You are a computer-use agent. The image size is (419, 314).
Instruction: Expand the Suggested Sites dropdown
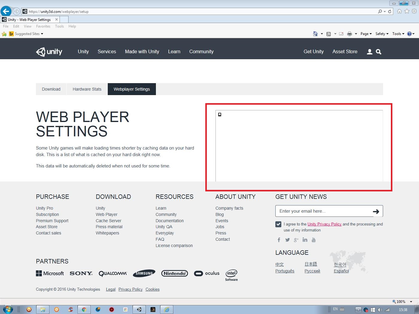42,34
